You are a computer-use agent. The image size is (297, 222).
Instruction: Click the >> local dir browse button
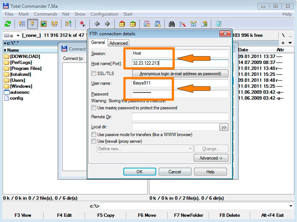point(224,127)
